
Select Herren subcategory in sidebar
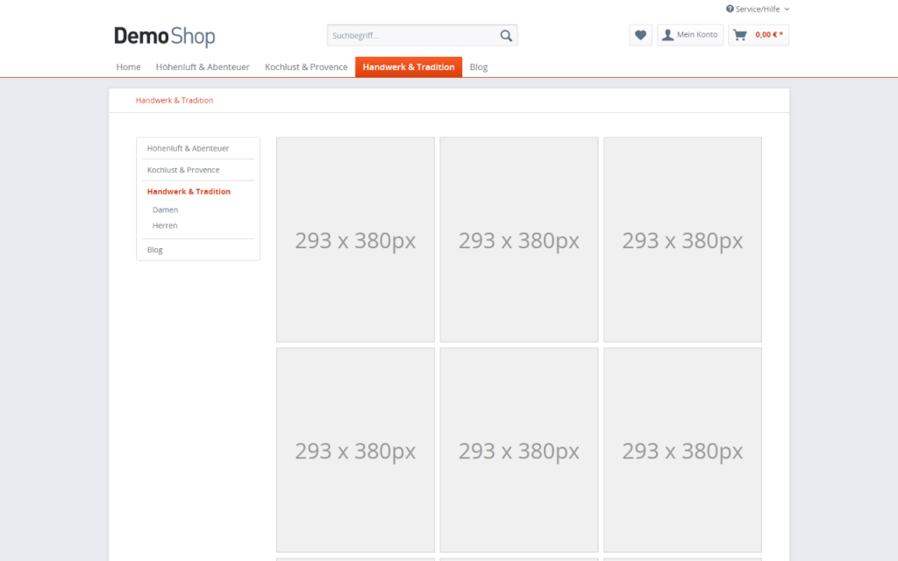click(165, 226)
